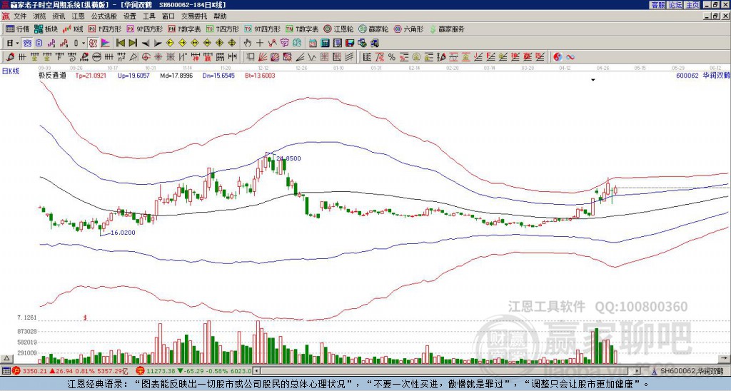Screen dimensions: 731x391
Task: Click the SH600062 stock status entry
Action: click(690, 371)
